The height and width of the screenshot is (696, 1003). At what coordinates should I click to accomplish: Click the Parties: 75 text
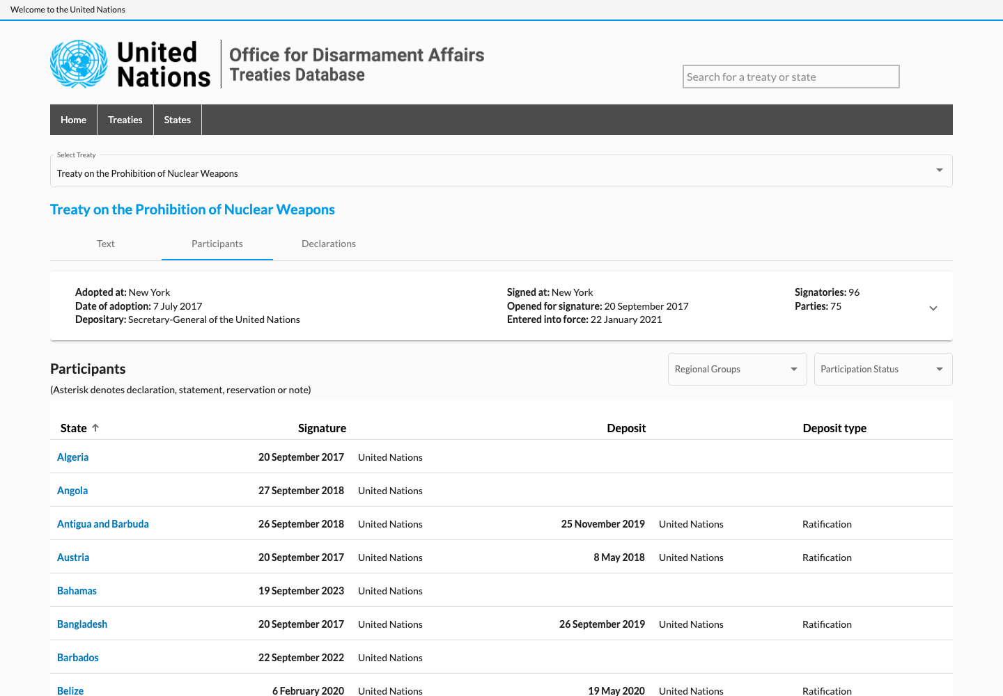point(818,306)
